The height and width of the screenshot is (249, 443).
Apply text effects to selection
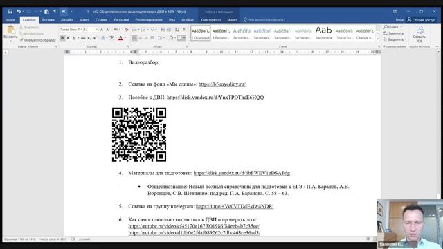[x=103, y=38]
